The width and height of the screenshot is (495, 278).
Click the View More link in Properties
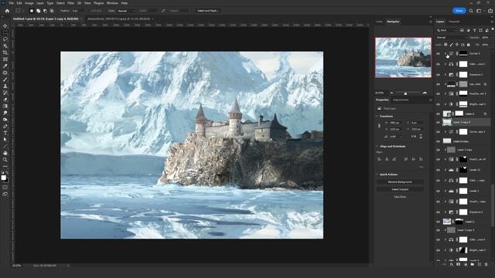pyautogui.click(x=400, y=197)
